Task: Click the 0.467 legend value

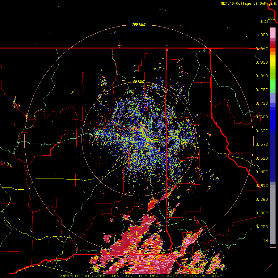Action: [x=262, y=172]
